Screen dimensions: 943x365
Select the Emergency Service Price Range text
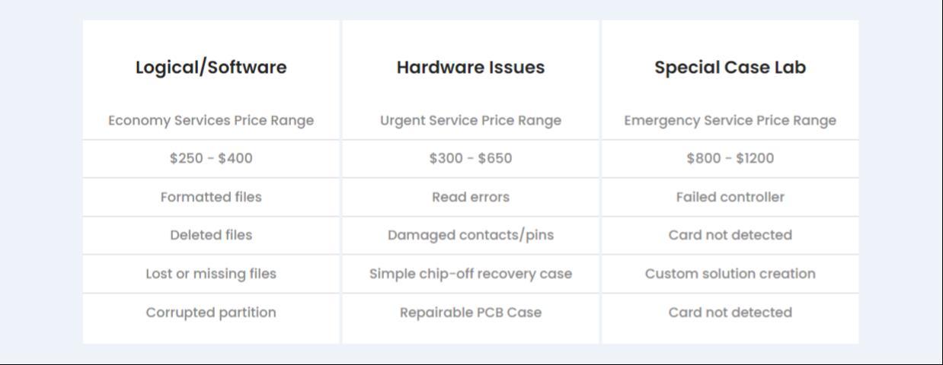[x=730, y=120]
